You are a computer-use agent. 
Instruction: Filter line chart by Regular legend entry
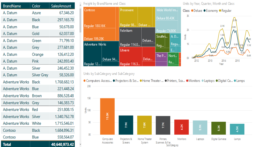coord(225,11)
